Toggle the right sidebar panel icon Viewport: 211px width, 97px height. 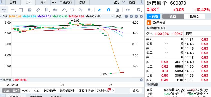[141, 2]
